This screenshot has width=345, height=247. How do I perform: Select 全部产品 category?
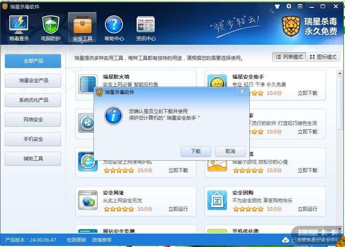click(33, 61)
